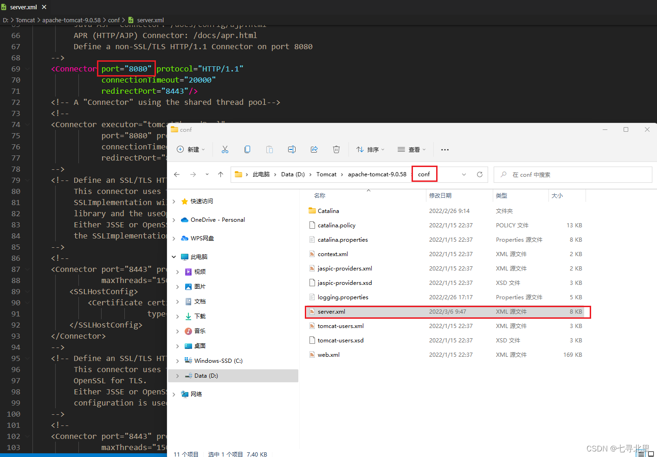Open the 查看 (View) dropdown
This screenshot has width=657, height=457.
pos(412,149)
